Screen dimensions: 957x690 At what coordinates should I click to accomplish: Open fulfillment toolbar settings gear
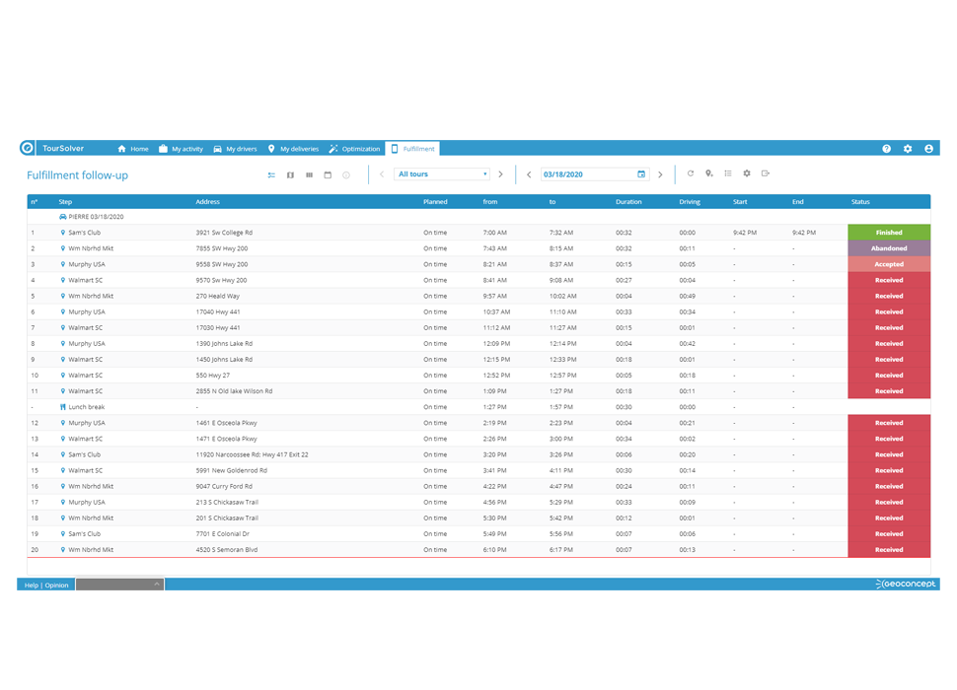[747, 173]
